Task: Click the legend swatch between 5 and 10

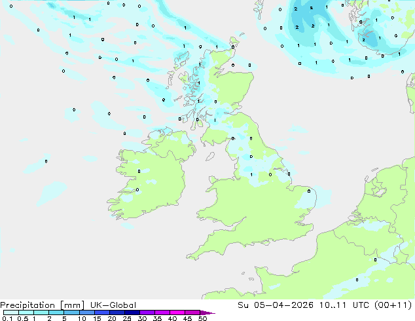Action: (71, 312)
